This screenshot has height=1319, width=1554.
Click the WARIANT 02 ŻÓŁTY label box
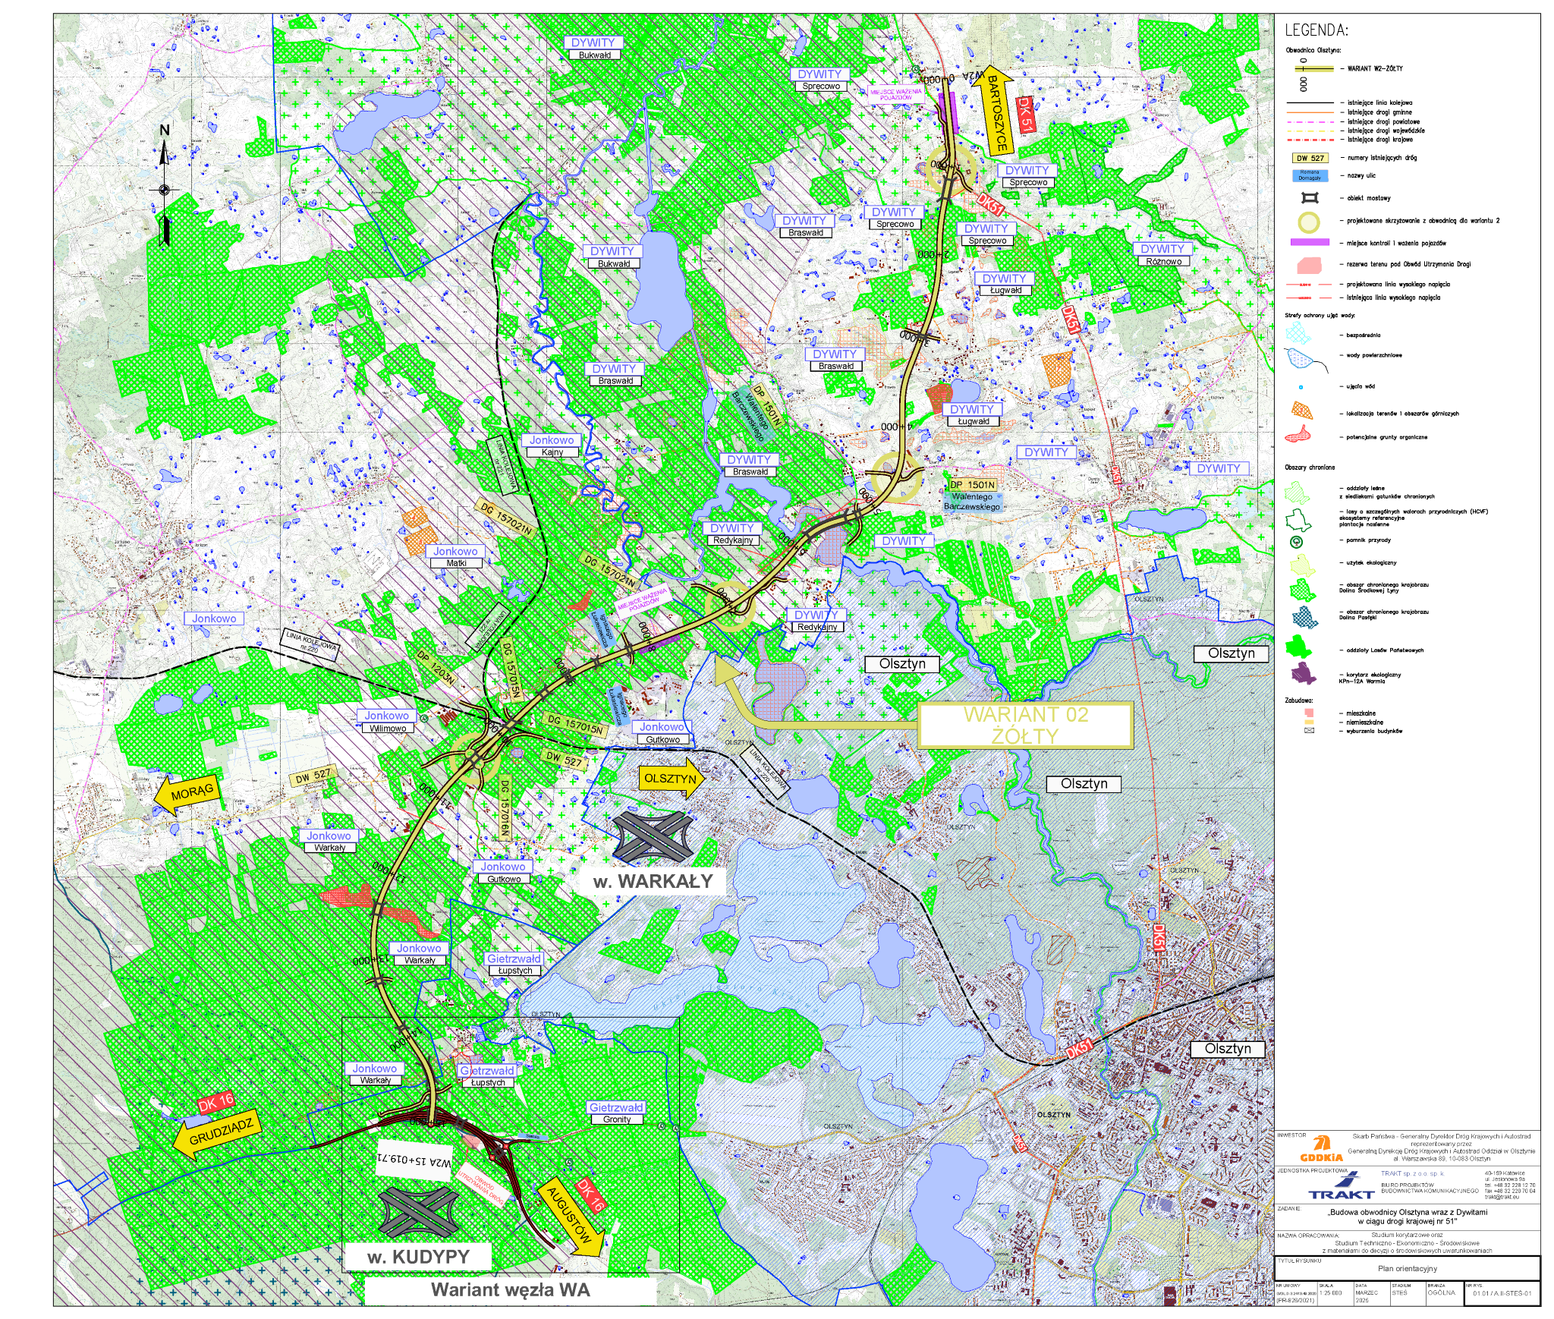tap(1025, 725)
